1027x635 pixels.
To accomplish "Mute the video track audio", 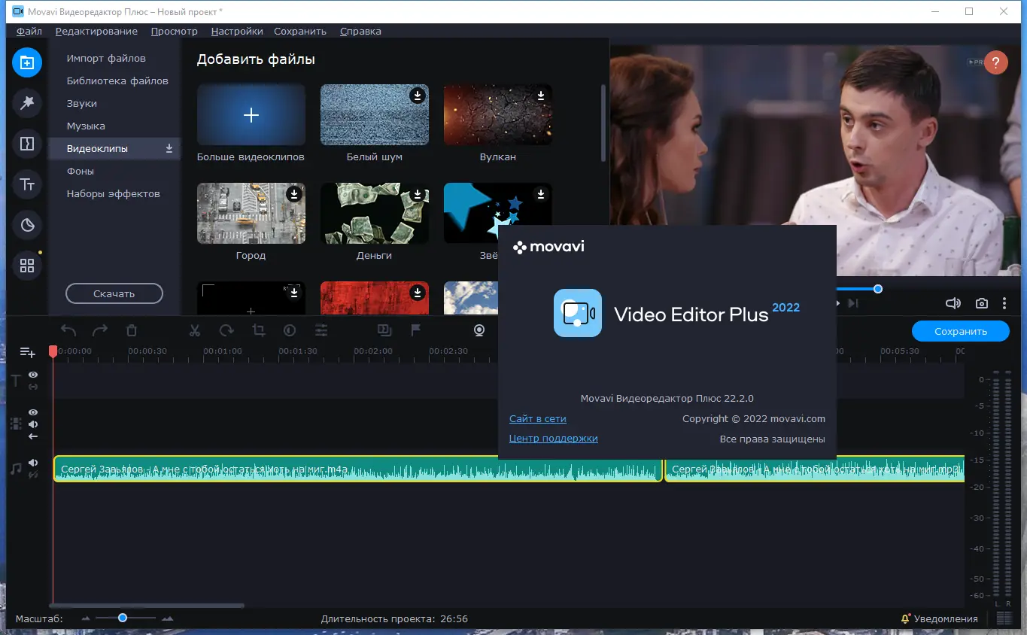I will click(32, 424).
